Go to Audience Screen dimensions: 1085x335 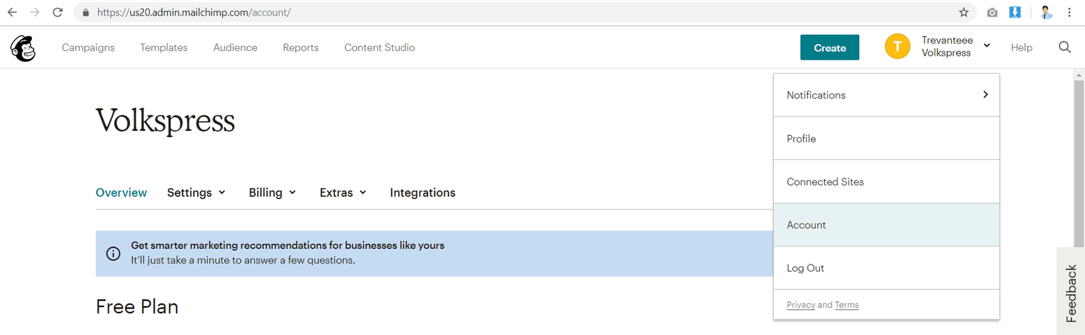pyautogui.click(x=235, y=47)
